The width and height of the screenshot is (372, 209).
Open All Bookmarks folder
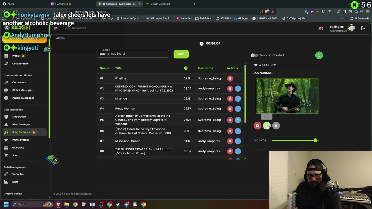360,18
